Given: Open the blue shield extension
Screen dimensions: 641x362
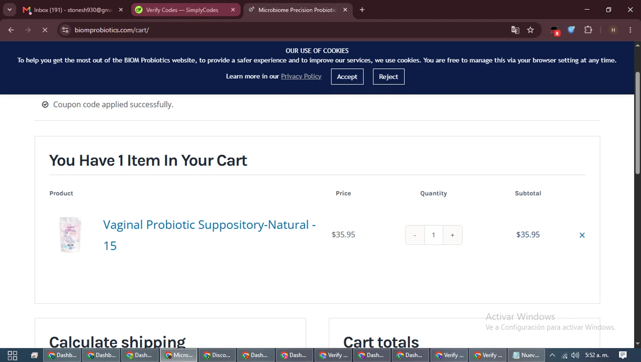Looking at the screenshot, I should point(571,30).
